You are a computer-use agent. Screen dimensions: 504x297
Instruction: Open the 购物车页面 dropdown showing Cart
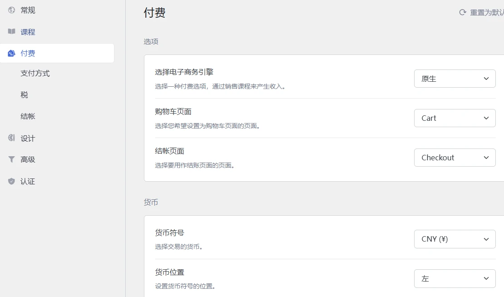click(455, 118)
